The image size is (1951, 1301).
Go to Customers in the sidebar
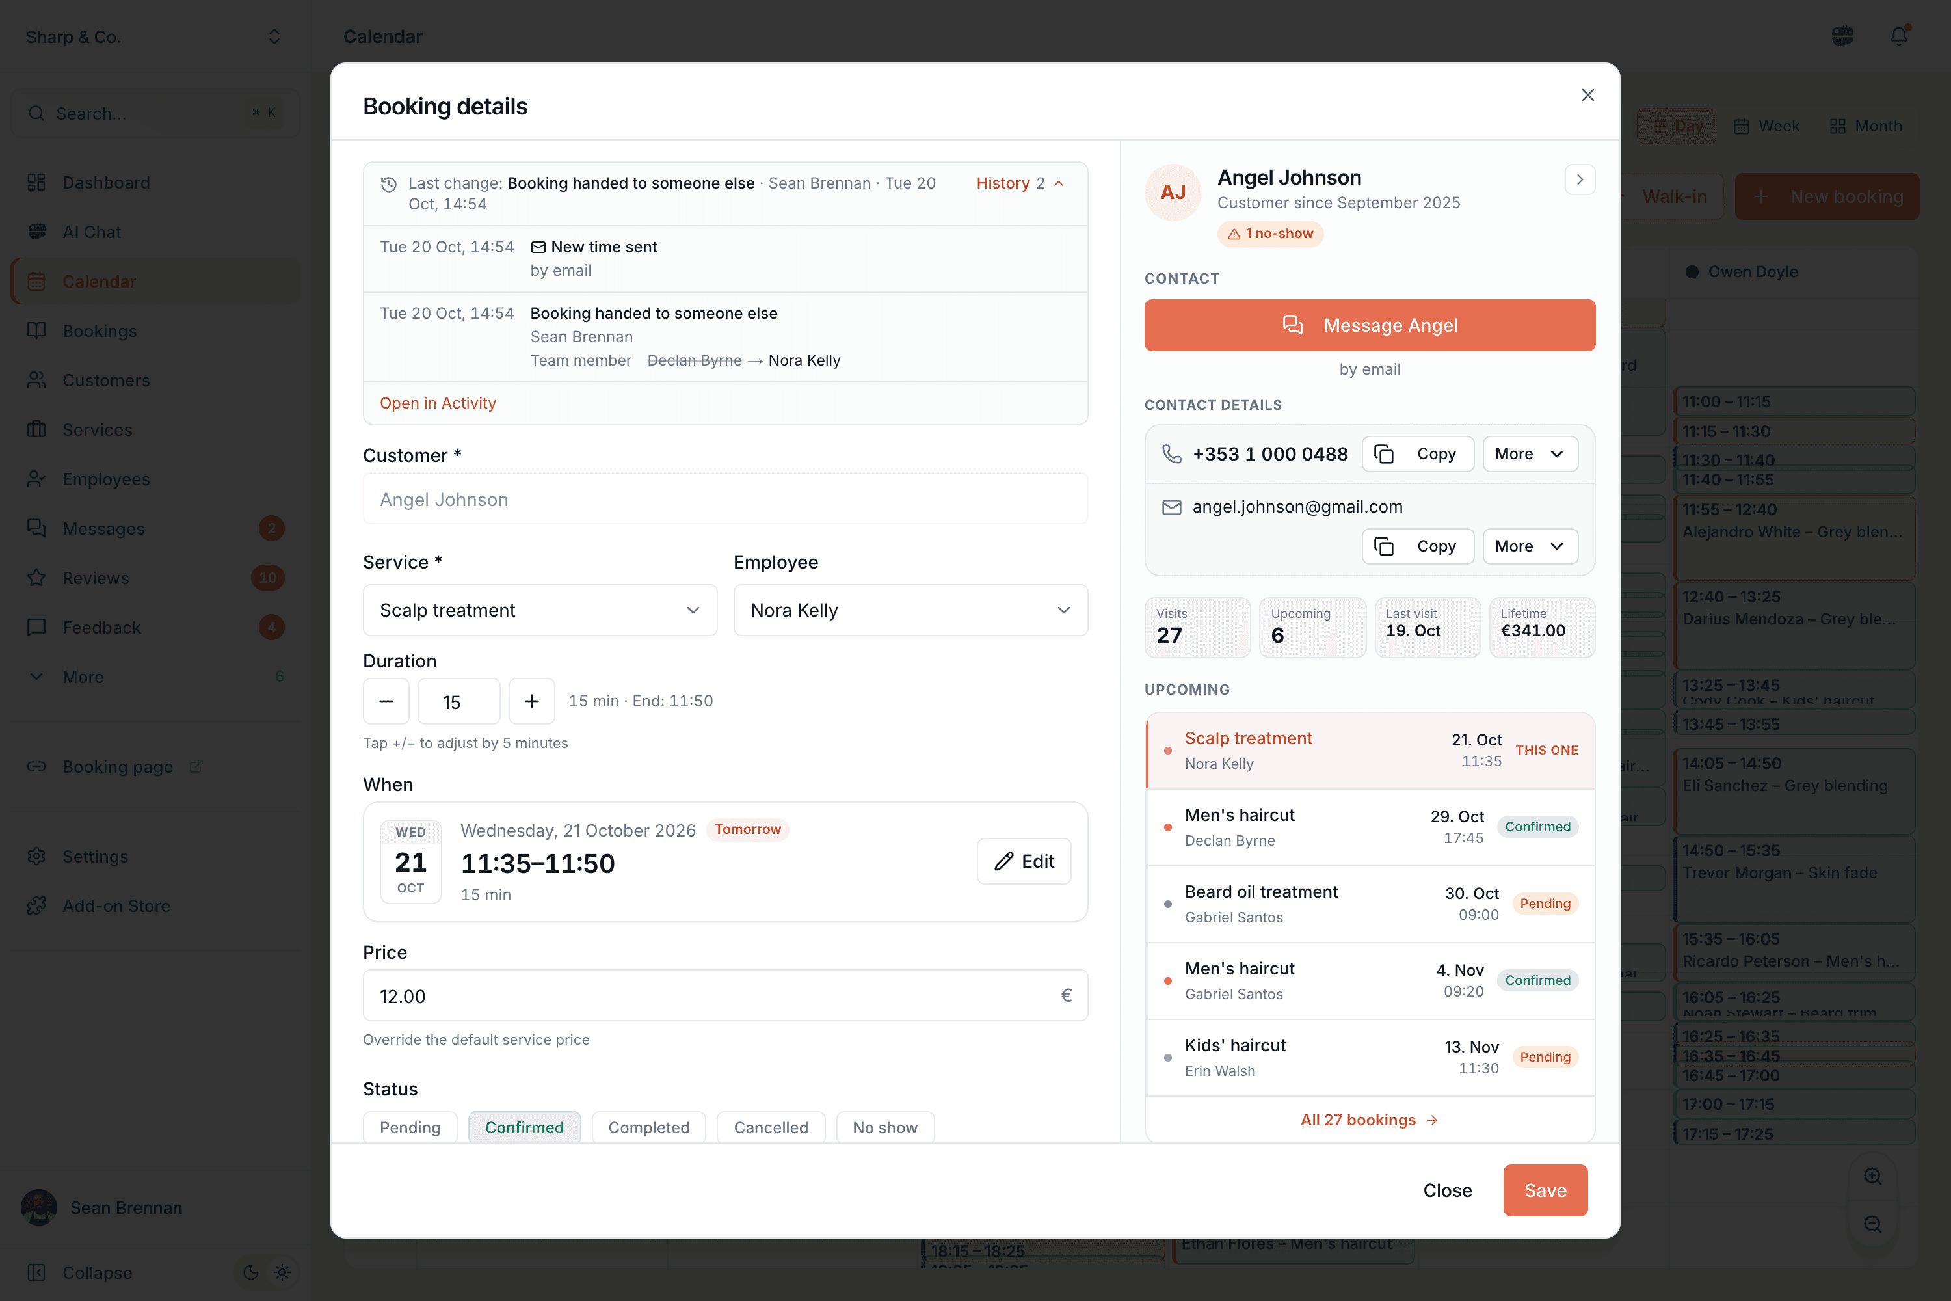(x=156, y=380)
